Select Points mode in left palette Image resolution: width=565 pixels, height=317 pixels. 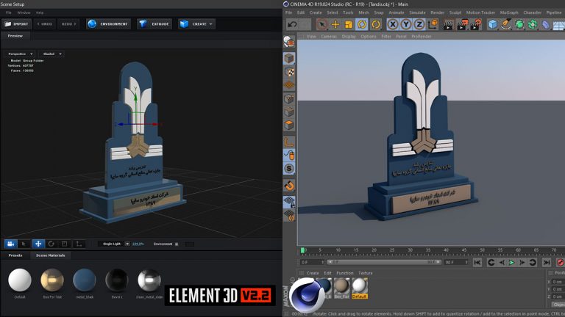tap(289, 98)
